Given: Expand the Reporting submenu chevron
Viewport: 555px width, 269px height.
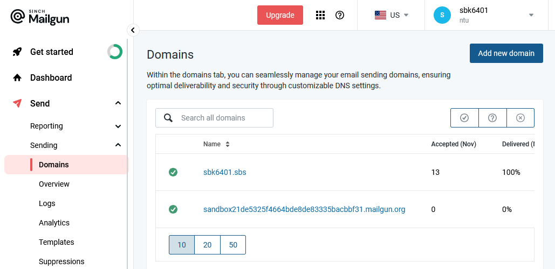Looking at the screenshot, I should point(118,126).
